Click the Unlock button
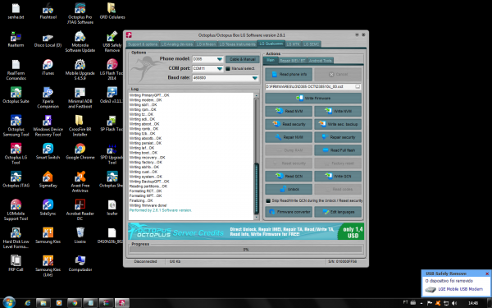Screen dimensions: 492x308 coord(289,189)
